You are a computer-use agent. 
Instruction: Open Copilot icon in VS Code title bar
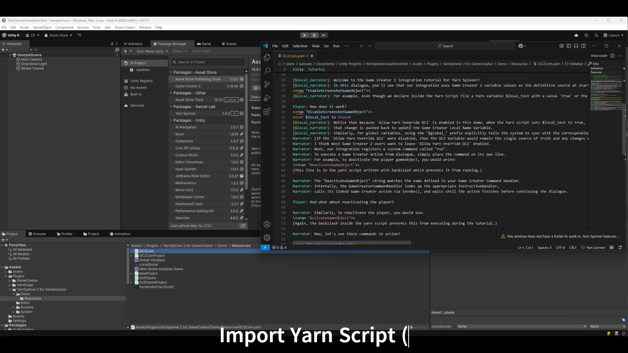[x=522, y=46]
